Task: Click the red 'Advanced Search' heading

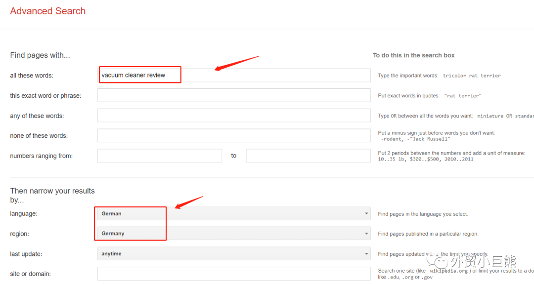Action: point(48,11)
